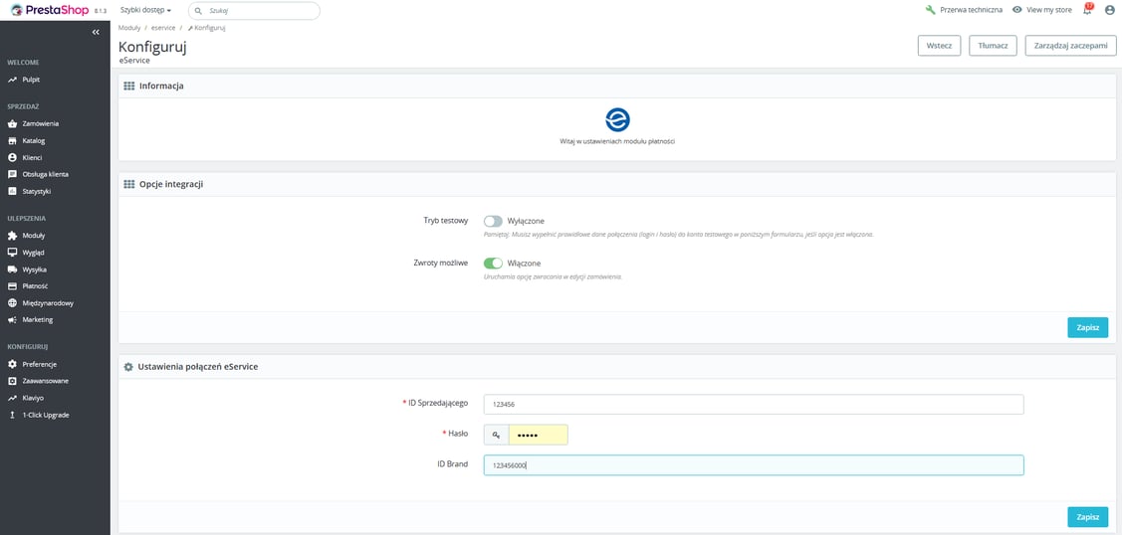Click the Moduły puzzle icon
This screenshot has height=535, width=1122.
coord(12,235)
